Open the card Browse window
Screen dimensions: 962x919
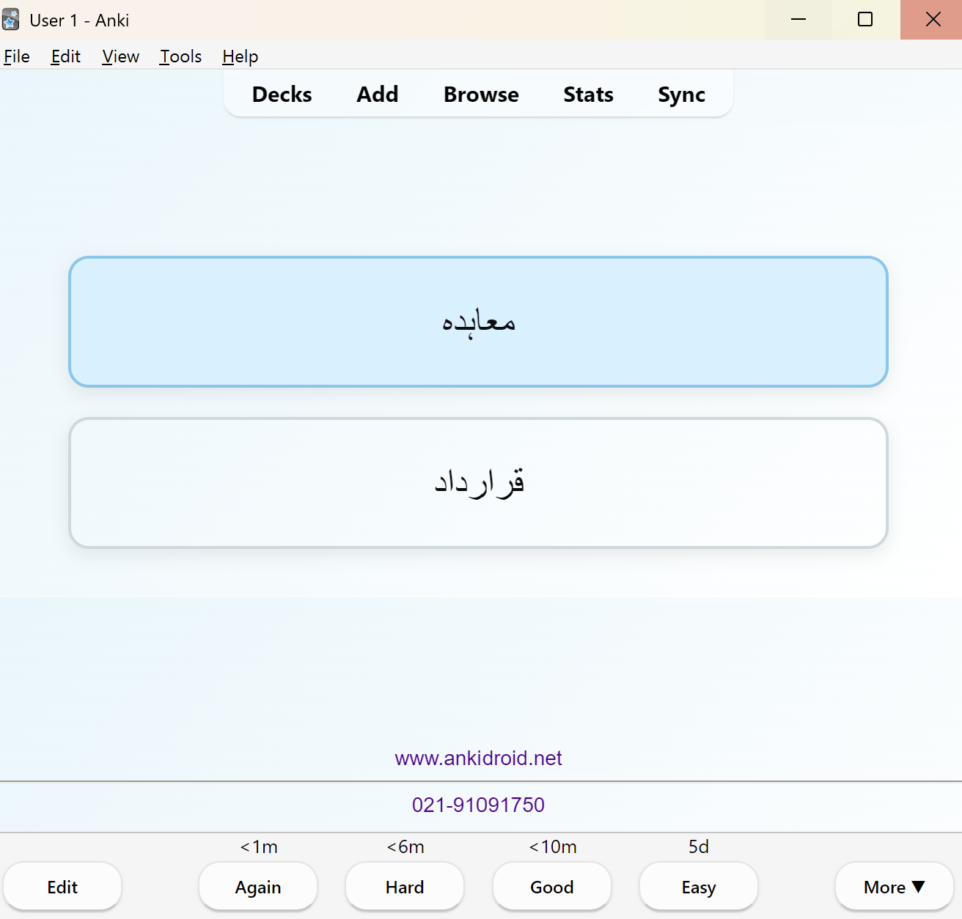coord(481,95)
